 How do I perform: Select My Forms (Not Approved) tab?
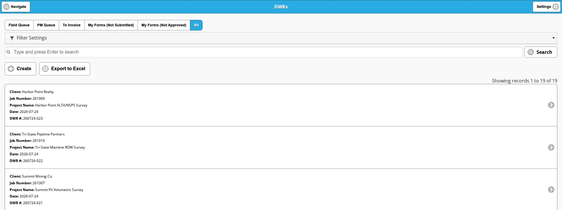click(x=164, y=25)
